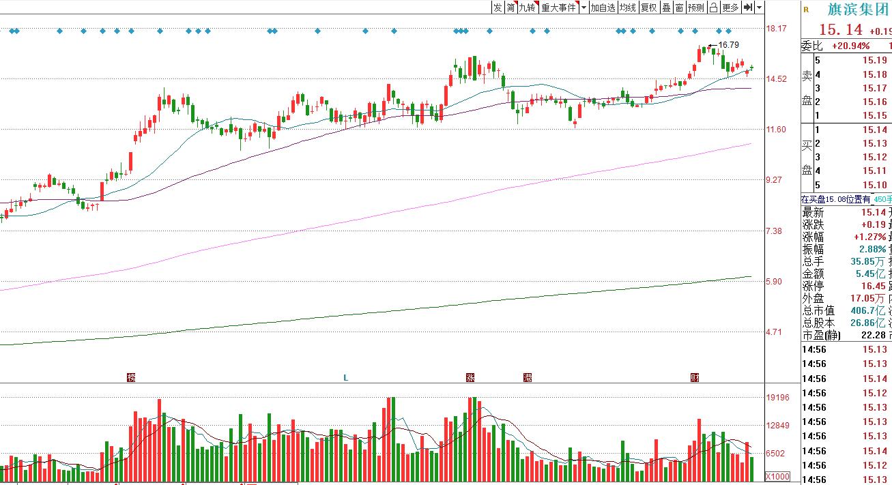Click the 涨跌 +0.19 value
This screenshot has width=892, height=485.
tap(873, 224)
